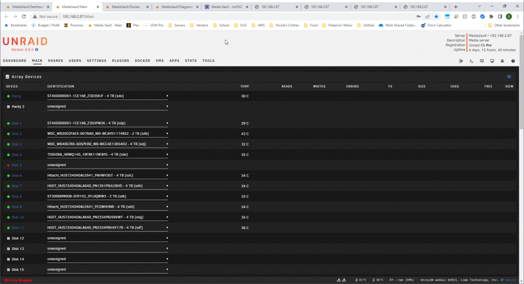
Task: Open the Parity device link
Action: point(16,96)
